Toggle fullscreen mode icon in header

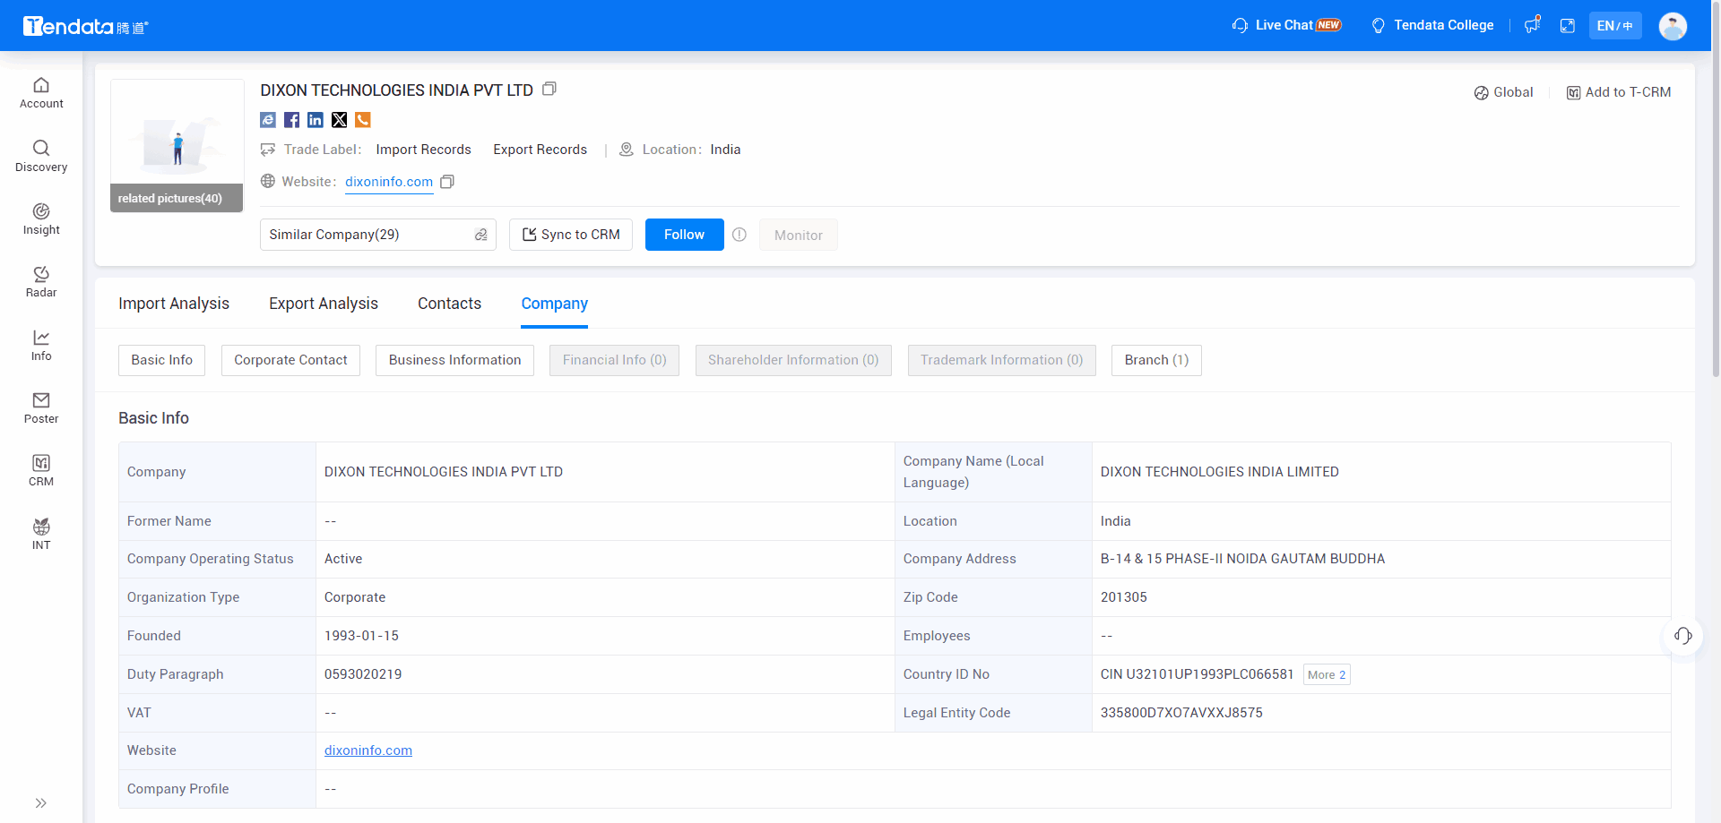[1567, 25]
